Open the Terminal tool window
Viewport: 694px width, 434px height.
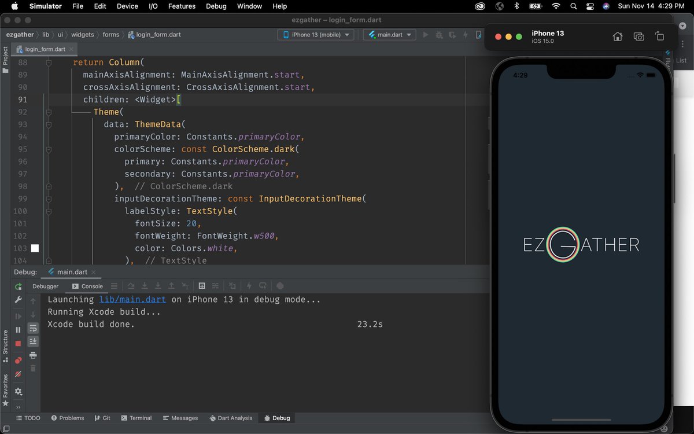[x=136, y=418]
